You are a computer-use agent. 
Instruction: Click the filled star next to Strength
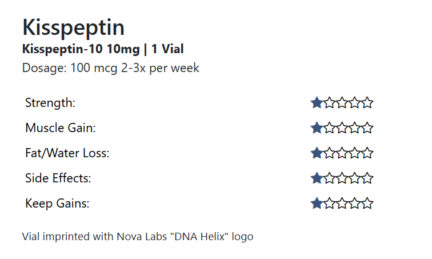point(317,103)
